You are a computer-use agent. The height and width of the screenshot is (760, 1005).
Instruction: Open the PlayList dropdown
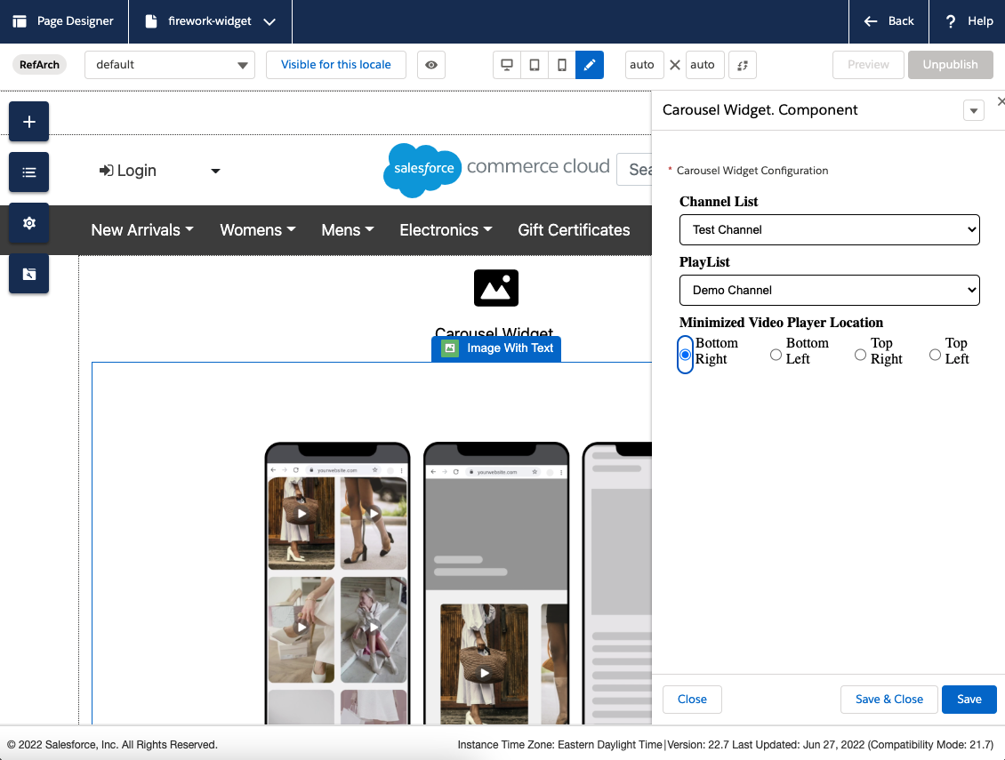click(x=829, y=290)
